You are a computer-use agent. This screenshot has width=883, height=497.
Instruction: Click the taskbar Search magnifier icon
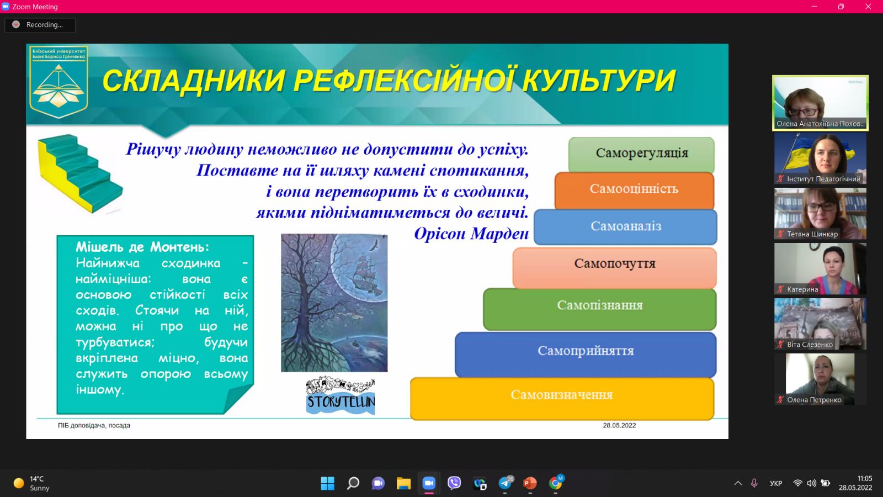(x=353, y=483)
